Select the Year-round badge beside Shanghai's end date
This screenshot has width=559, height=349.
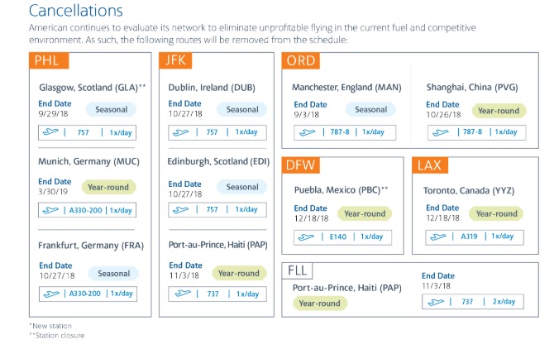click(x=499, y=110)
